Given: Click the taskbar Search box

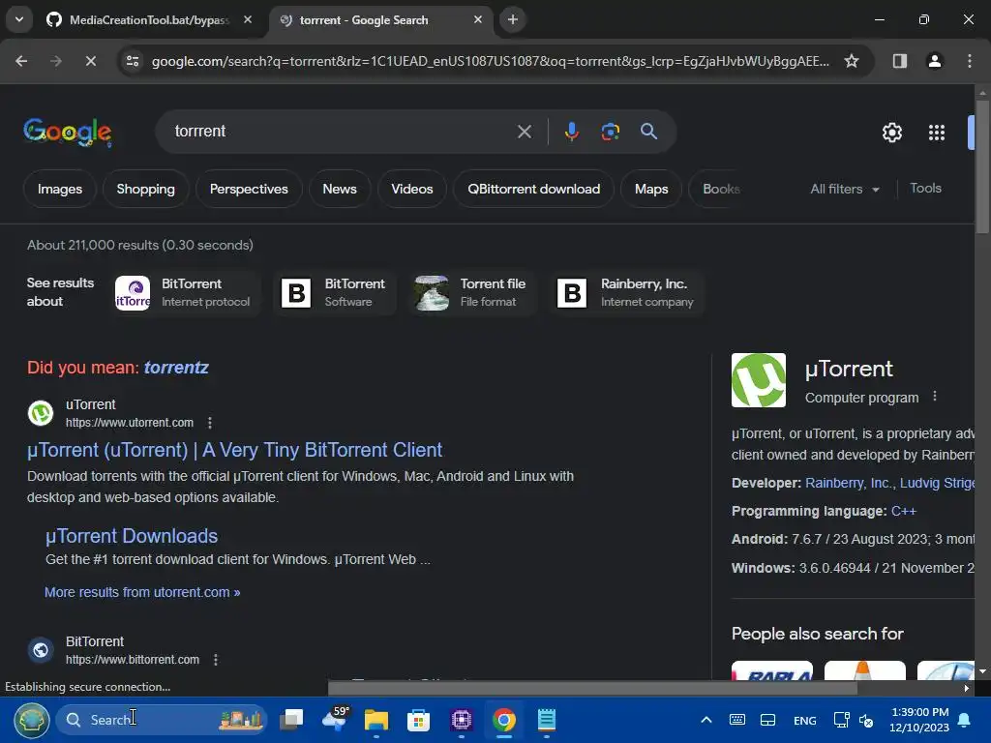Looking at the screenshot, I should coord(162,720).
